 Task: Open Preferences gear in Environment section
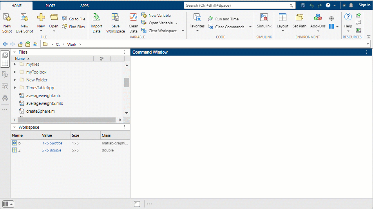coord(331,18)
